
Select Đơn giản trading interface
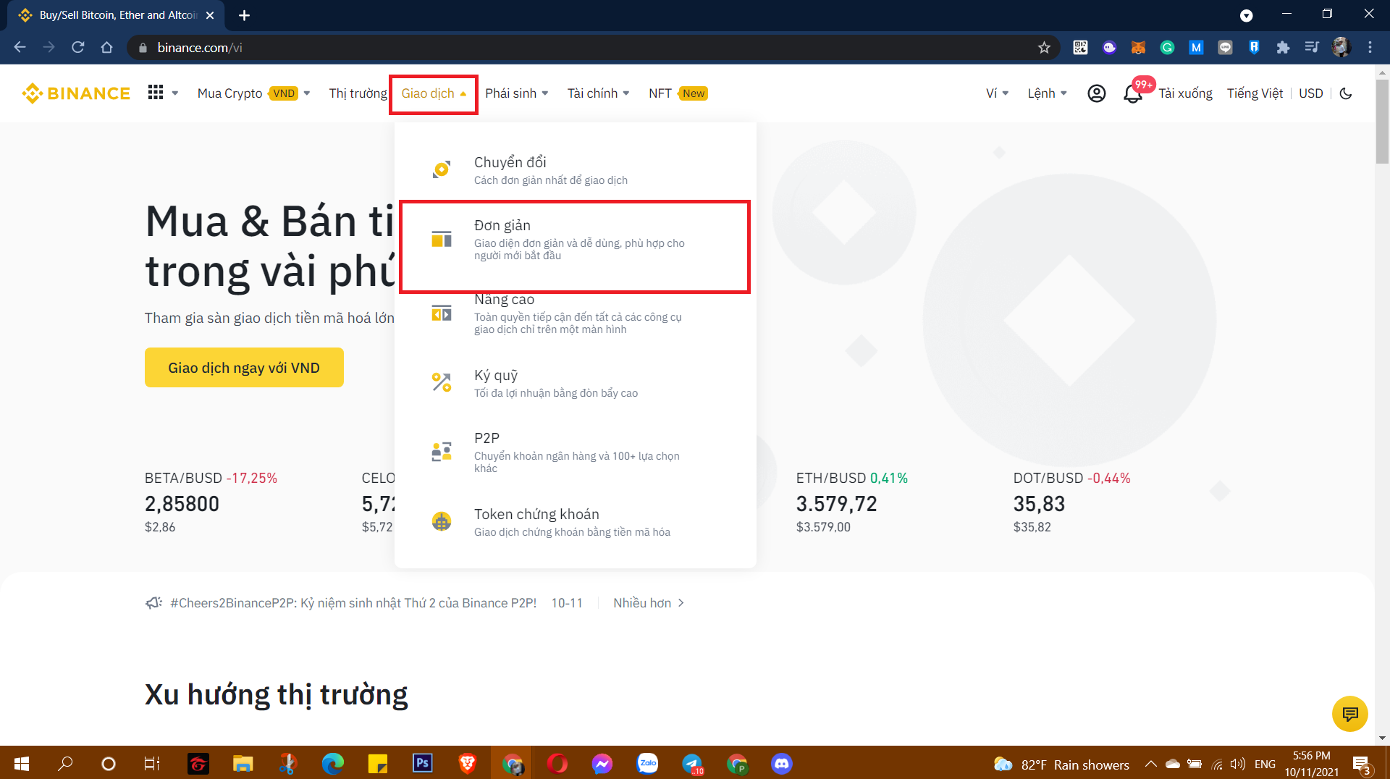(576, 240)
